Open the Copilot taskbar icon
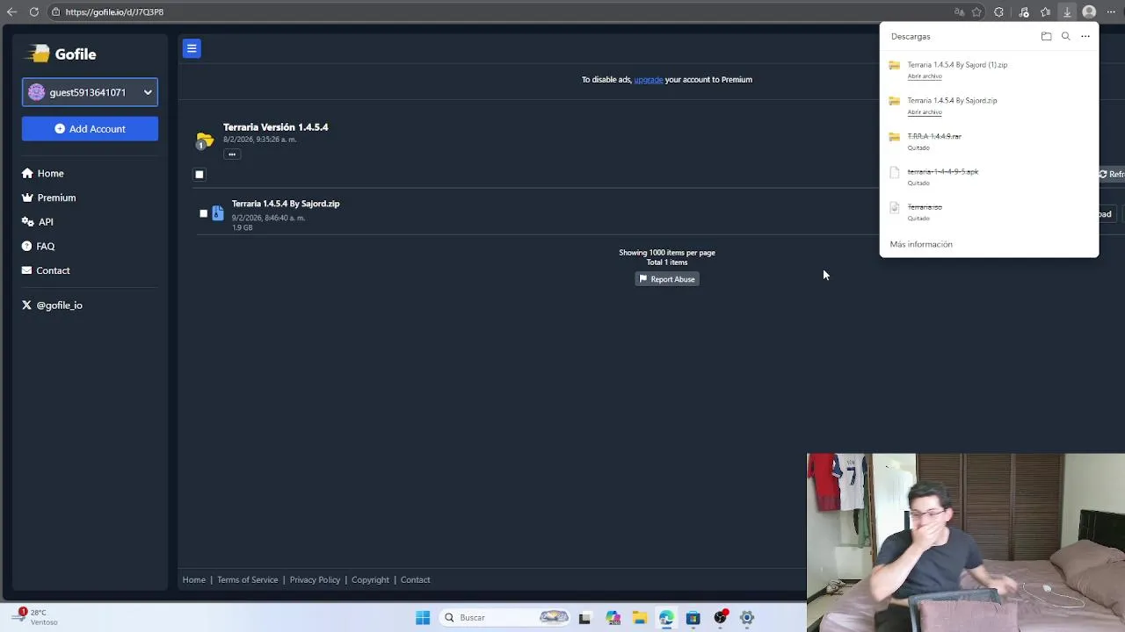The width and height of the screenshot is (1125, 632). coord(613,618)
